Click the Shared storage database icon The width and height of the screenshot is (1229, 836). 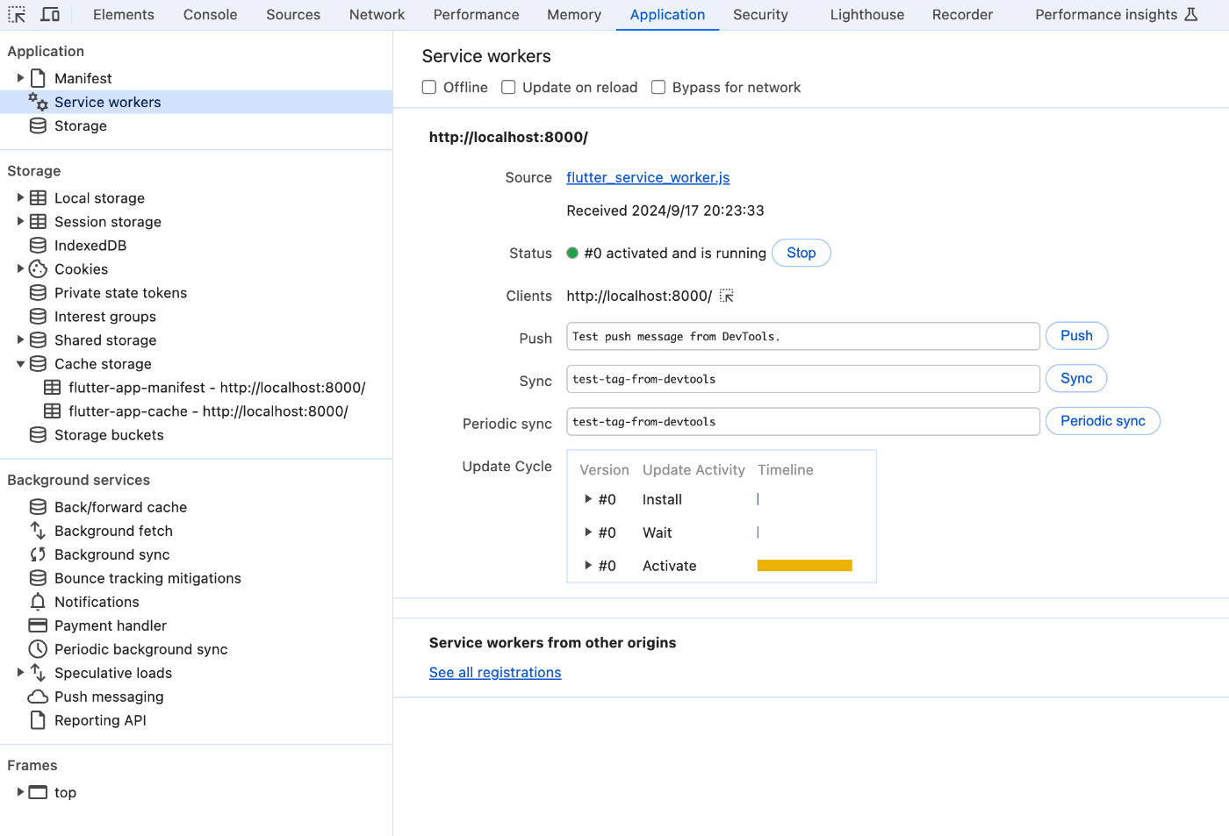point(38,340)
